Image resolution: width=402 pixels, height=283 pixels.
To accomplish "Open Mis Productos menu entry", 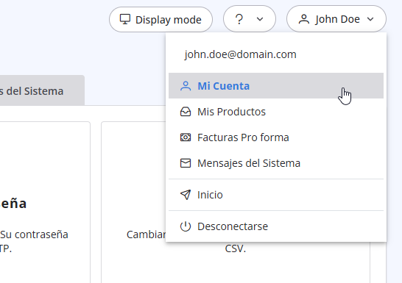I will pos(276,112).
